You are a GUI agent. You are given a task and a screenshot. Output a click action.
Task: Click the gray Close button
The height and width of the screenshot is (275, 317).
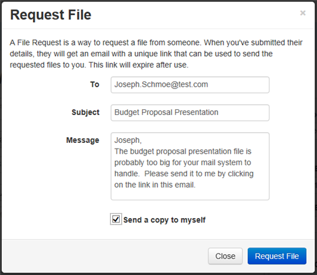tap(225, 256)
